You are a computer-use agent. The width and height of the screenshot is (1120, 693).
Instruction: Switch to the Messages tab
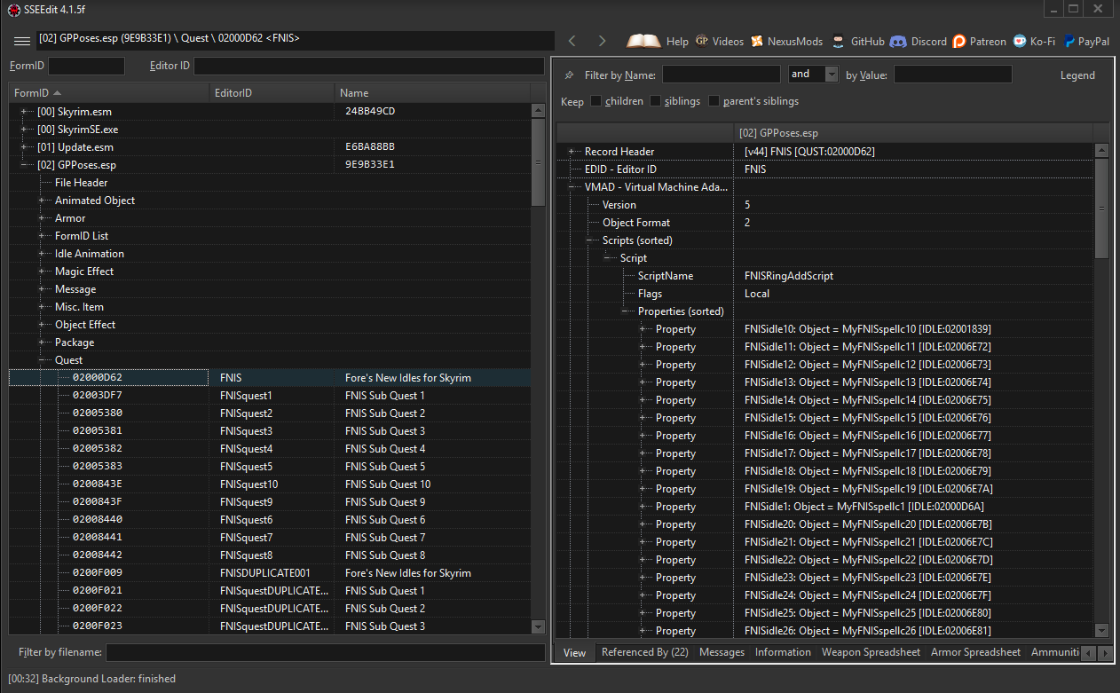coord(722,652)
